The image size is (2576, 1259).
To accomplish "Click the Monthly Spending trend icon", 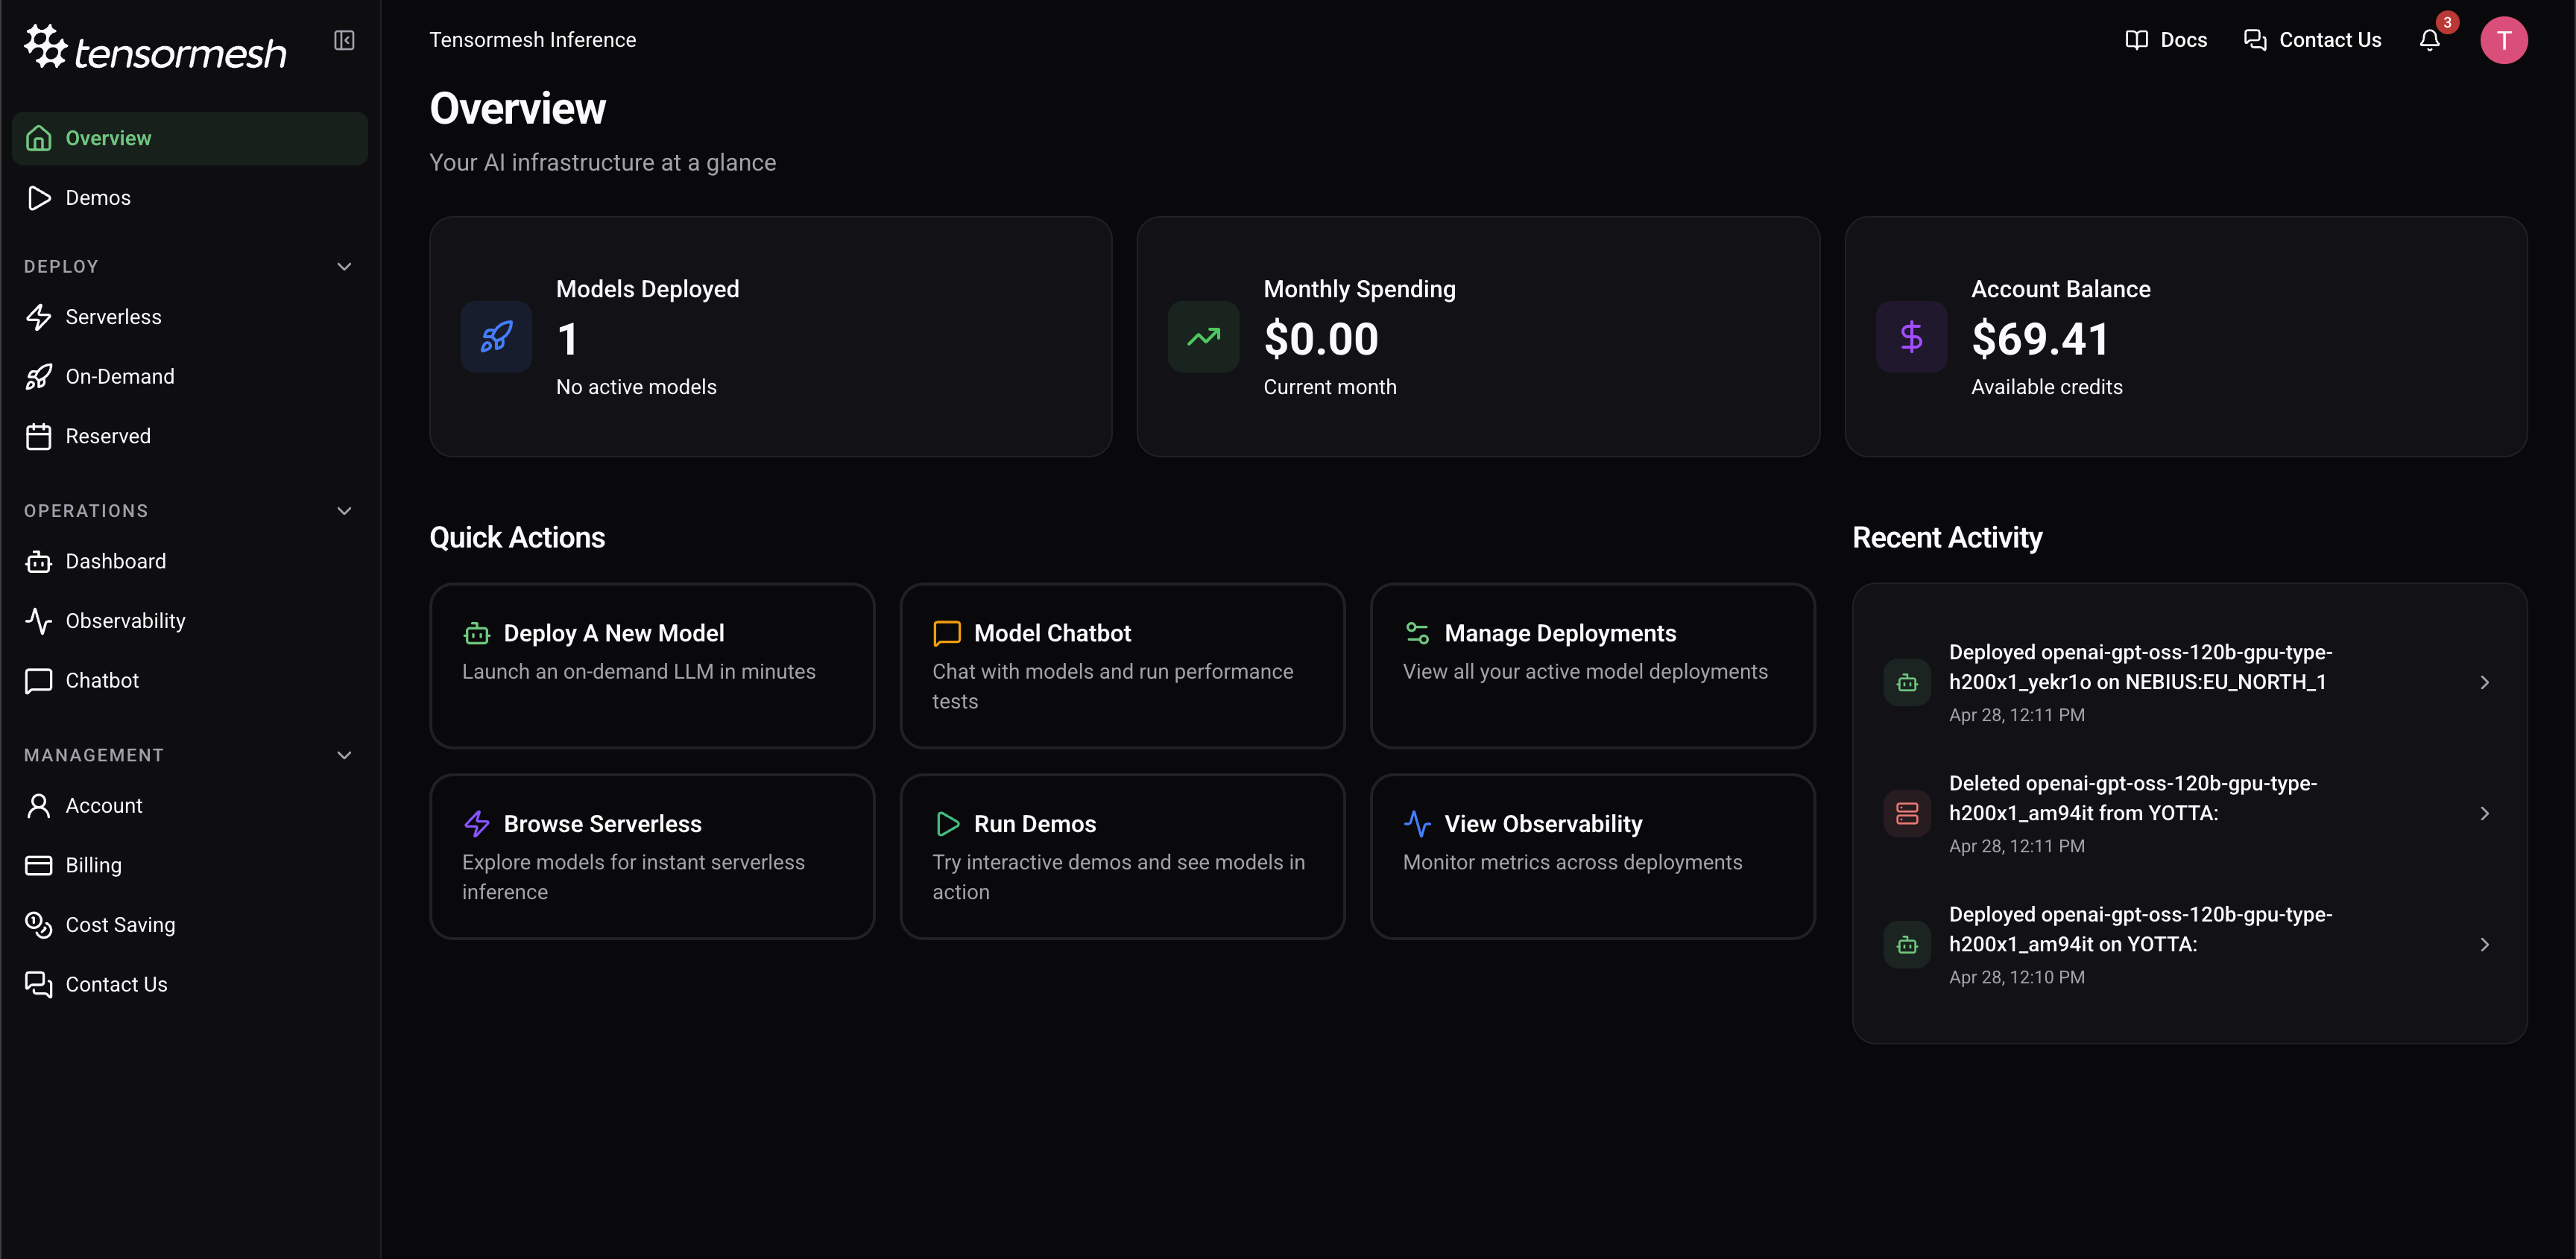I will click(x=1204, y=337).
